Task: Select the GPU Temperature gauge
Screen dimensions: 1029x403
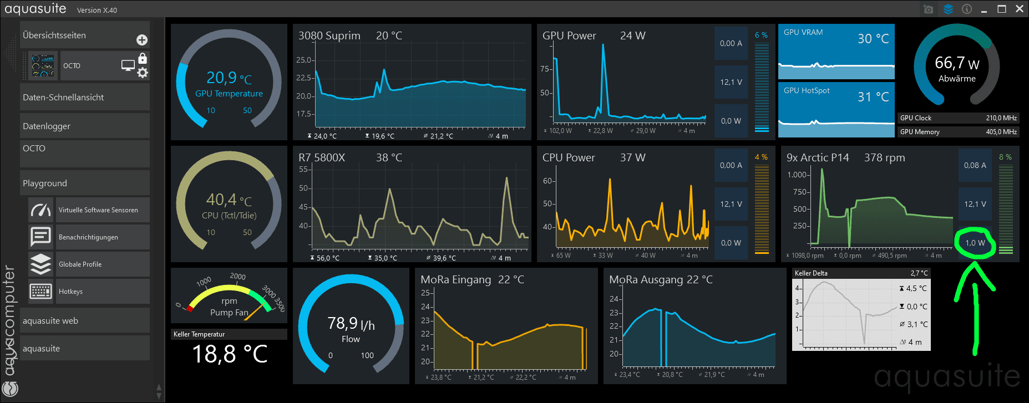Action: pyautogui.click(x=229, y=82)
